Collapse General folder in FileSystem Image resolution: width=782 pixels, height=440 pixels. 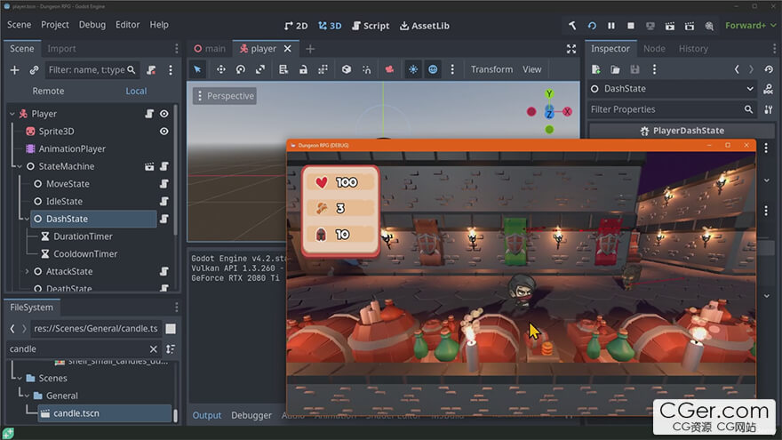click(x=27, y=396)
